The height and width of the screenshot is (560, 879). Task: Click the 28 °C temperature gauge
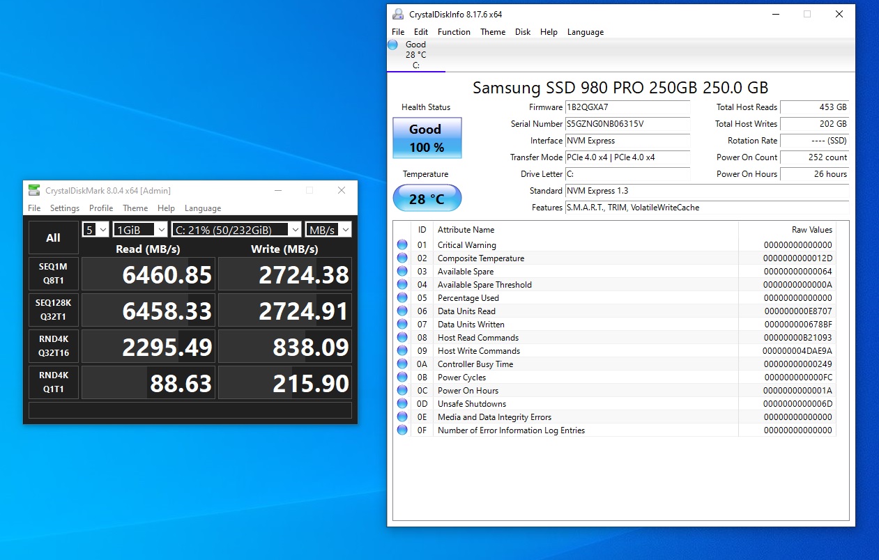pyautogui.click(x=427, y=198)
